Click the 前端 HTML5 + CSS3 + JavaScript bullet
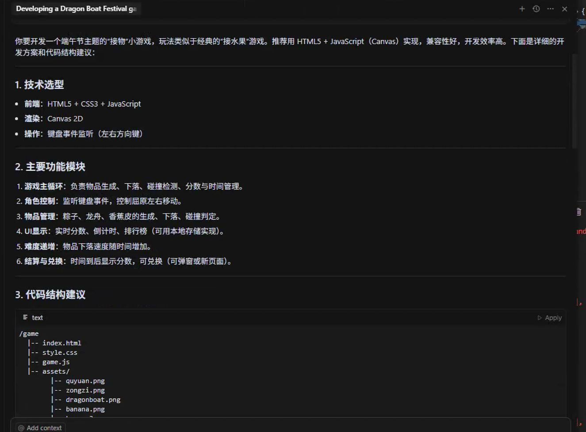This screenshot has height=432, width=586. tap(83, 104)
